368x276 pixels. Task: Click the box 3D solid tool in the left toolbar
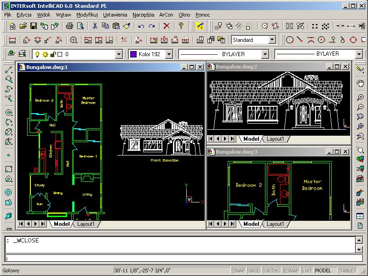pyautogui.click(x=8, y=215)
